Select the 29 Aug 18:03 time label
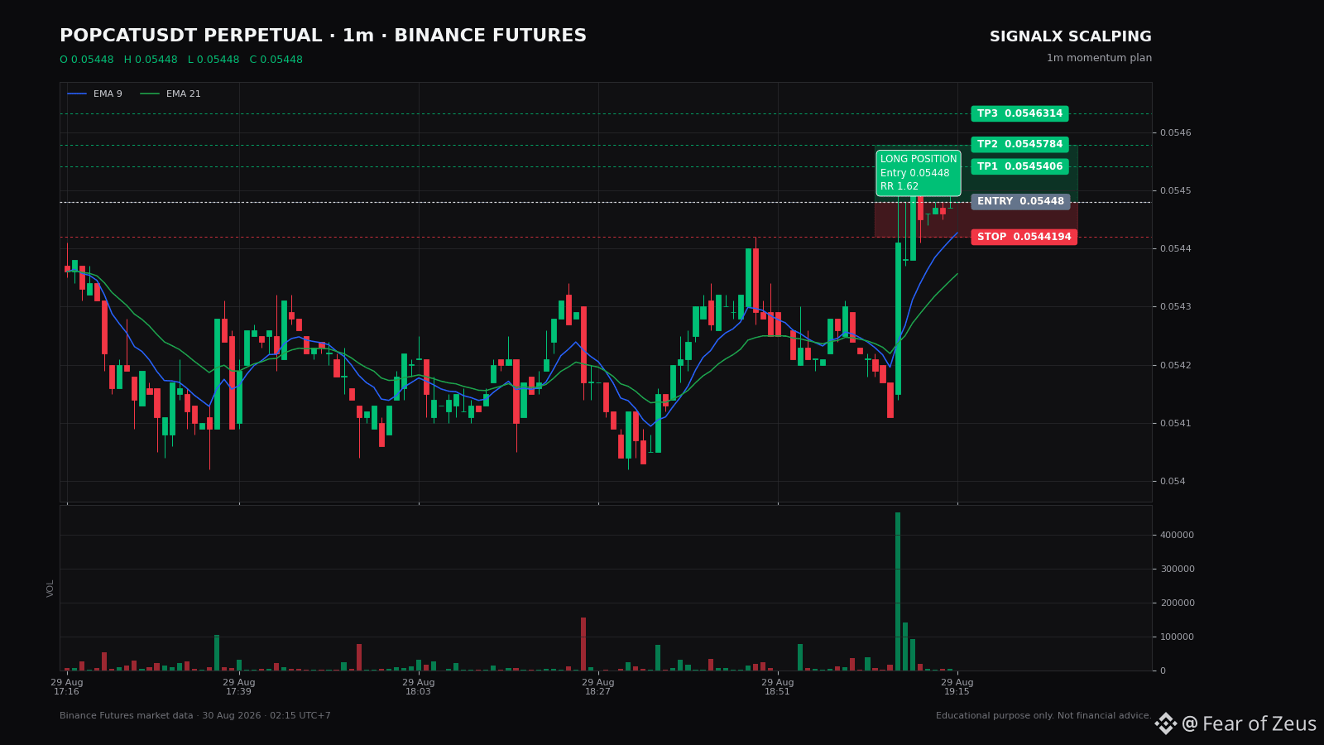This screenshot has width=1324, height=745. (419, 687)
